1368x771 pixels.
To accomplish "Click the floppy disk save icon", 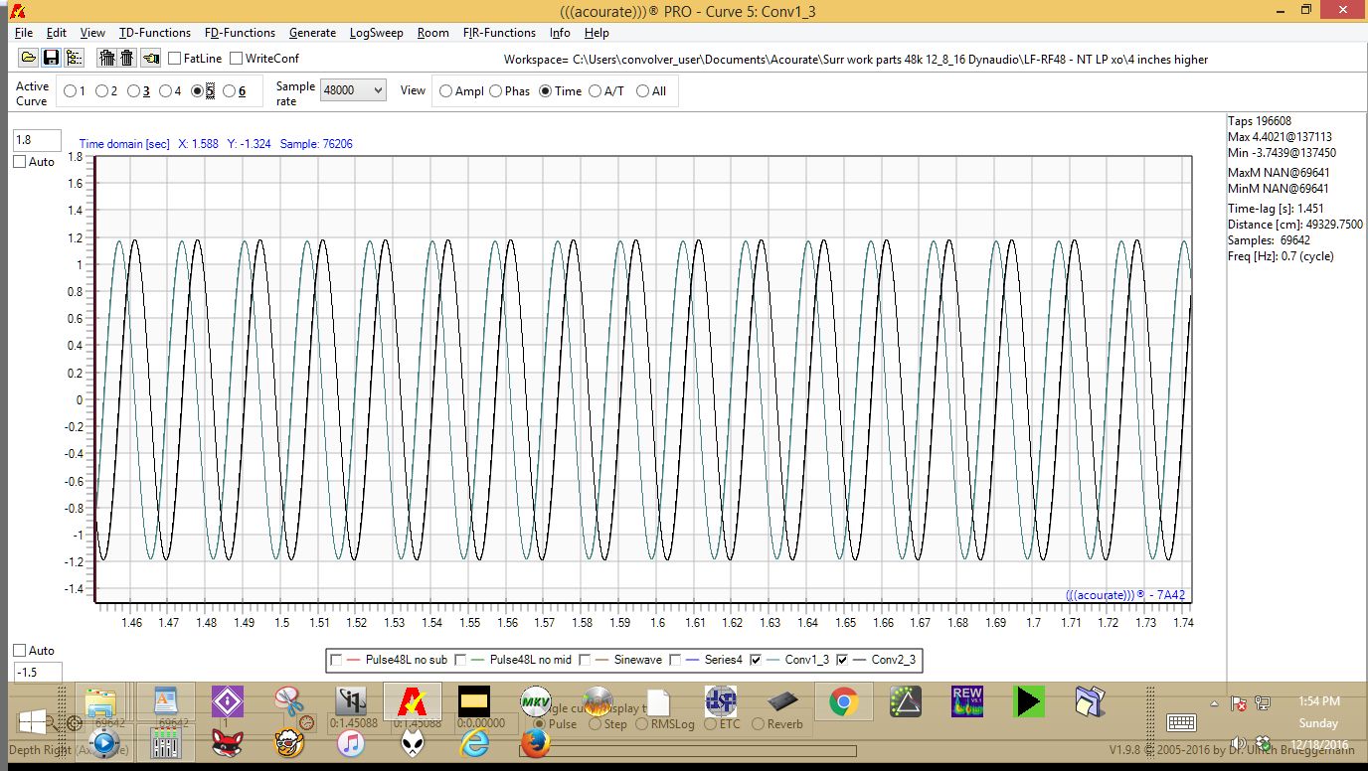I will (51, 58).
